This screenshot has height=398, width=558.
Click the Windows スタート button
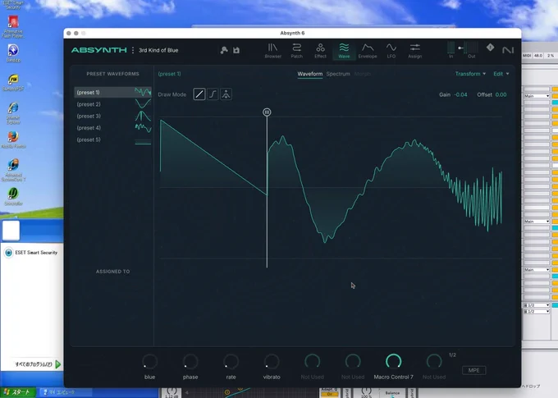pyautogui.click(x=18, y=392)
